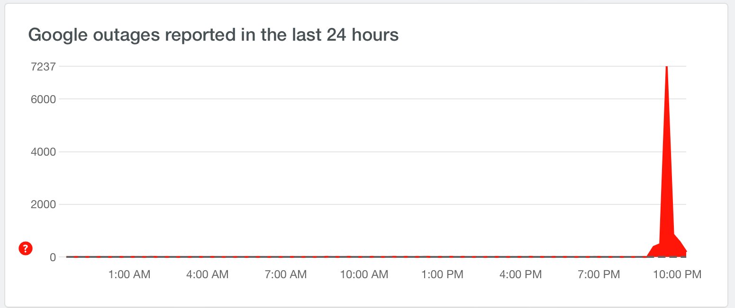
Task: Click the 1:00 PM time label
Action: click(442, 274)
